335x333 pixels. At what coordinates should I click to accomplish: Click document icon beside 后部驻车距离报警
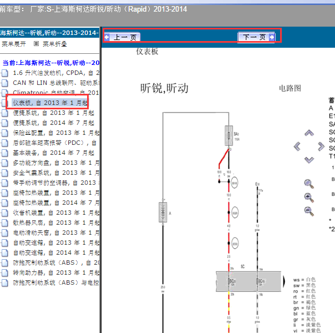click(x=4, y=143)
